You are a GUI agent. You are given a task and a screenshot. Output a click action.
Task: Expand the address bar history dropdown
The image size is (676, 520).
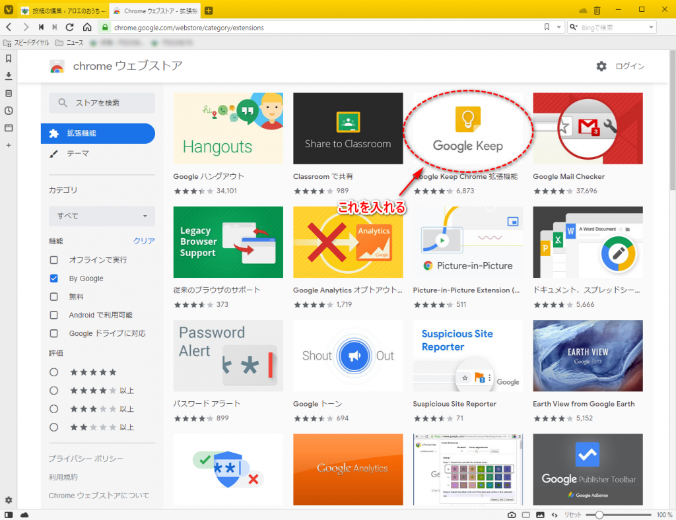point(560,27)
